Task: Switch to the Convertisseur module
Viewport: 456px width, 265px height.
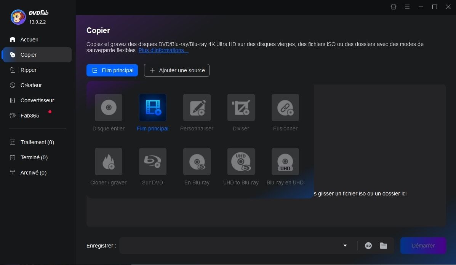Action: pyautogui.click(x=37, y=100)
